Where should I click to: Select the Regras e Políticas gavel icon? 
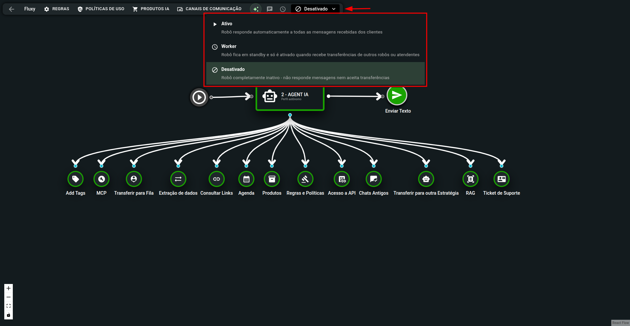(x=305, y=179)
